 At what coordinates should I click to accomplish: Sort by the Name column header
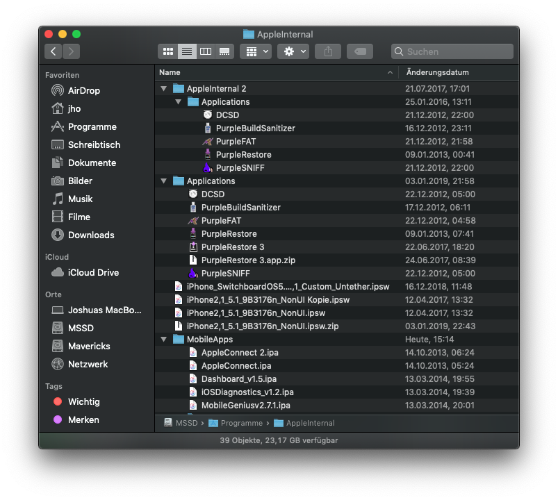pyautogui.click(x=277, y=72)
